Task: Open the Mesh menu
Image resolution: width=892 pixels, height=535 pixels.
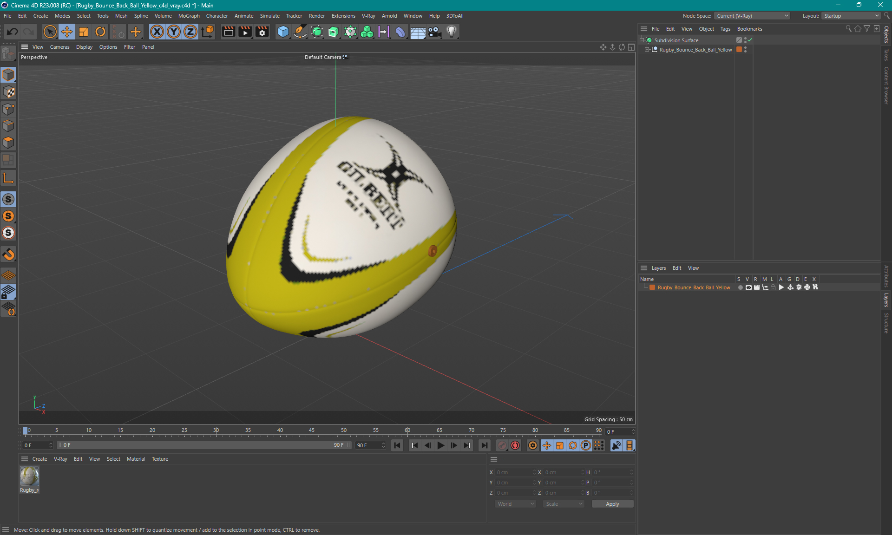Action: point(121,16)
